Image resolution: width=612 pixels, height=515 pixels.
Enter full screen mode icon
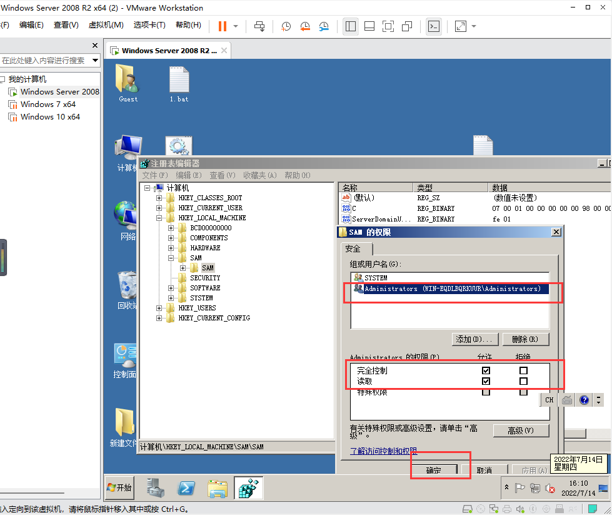coord(388,26)
